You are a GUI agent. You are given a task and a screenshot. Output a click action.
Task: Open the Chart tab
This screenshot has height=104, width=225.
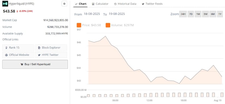(81, 4)
